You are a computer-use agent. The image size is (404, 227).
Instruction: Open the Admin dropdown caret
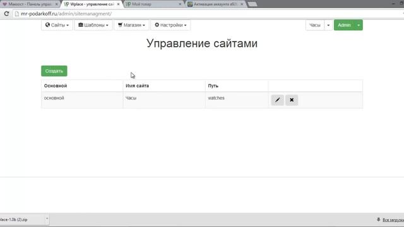click(x=359, y=25)
